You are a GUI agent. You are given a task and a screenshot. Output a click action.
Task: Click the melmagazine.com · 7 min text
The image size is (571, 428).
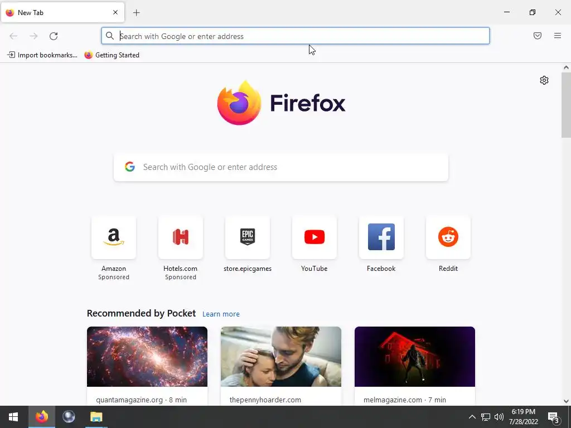(405, 400)
